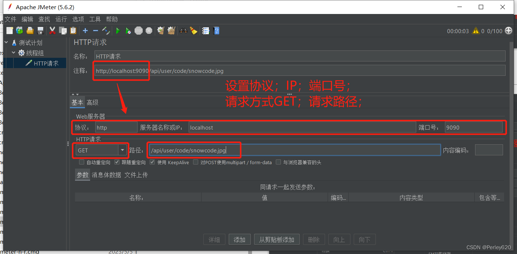The image size is (517, 254).
Task: Select the 参数 tab
Action: click(x=83, y=175)
